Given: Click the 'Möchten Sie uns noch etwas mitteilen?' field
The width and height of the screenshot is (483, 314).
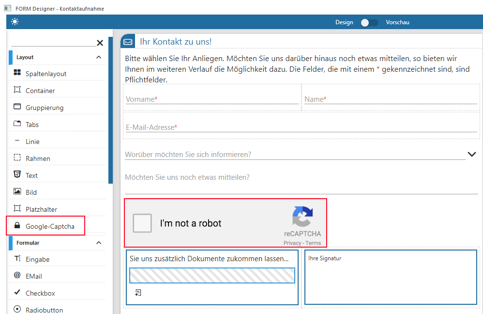Looking at the screenshot, I should [x=301, y=184].
